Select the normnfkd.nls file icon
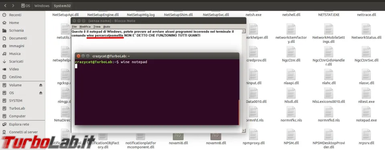This screenshot has height=150, width=385. (x=328, y=112)
